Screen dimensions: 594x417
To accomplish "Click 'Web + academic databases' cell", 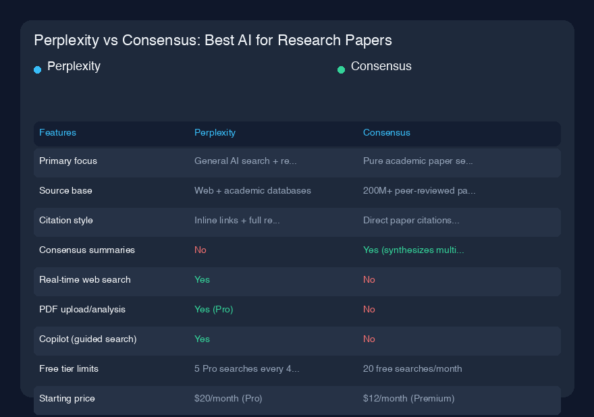I will (252, 190).
